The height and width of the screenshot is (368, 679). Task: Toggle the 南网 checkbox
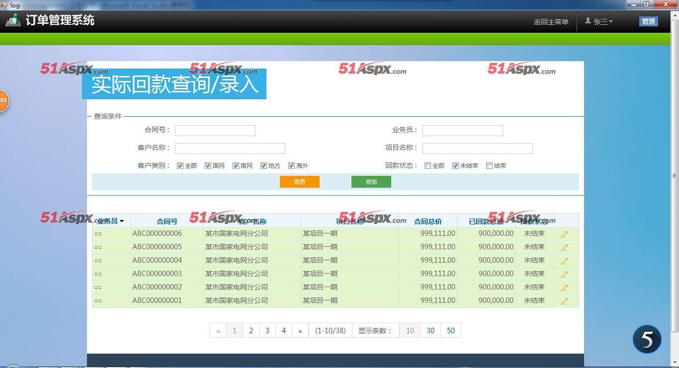[236, 166]
